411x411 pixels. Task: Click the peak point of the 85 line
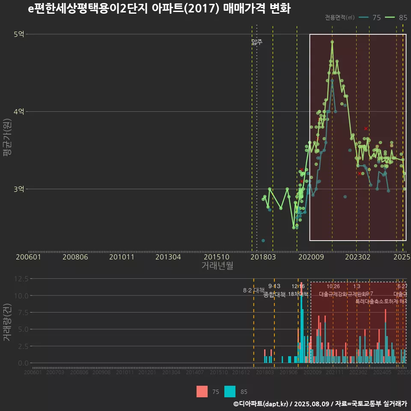click(332, 42)
